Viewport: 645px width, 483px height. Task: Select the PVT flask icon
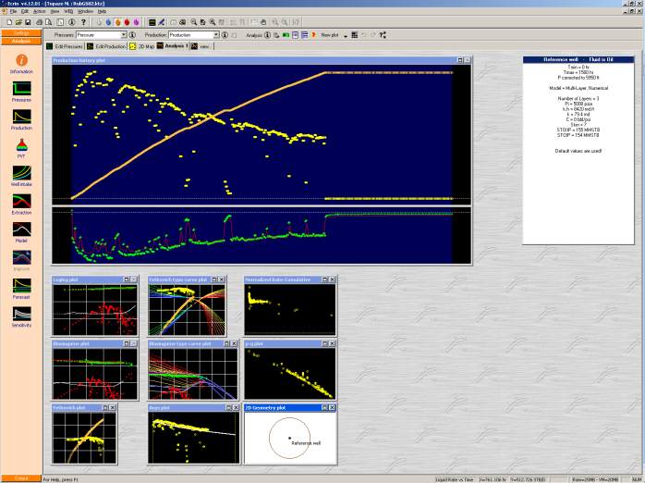(21, 145)
